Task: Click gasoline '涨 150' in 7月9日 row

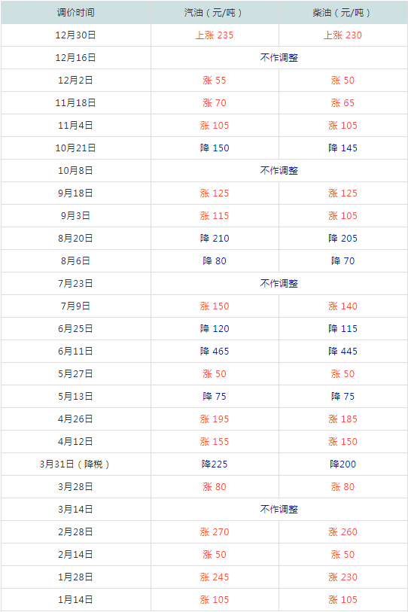Action: click(x=215, y=306)
